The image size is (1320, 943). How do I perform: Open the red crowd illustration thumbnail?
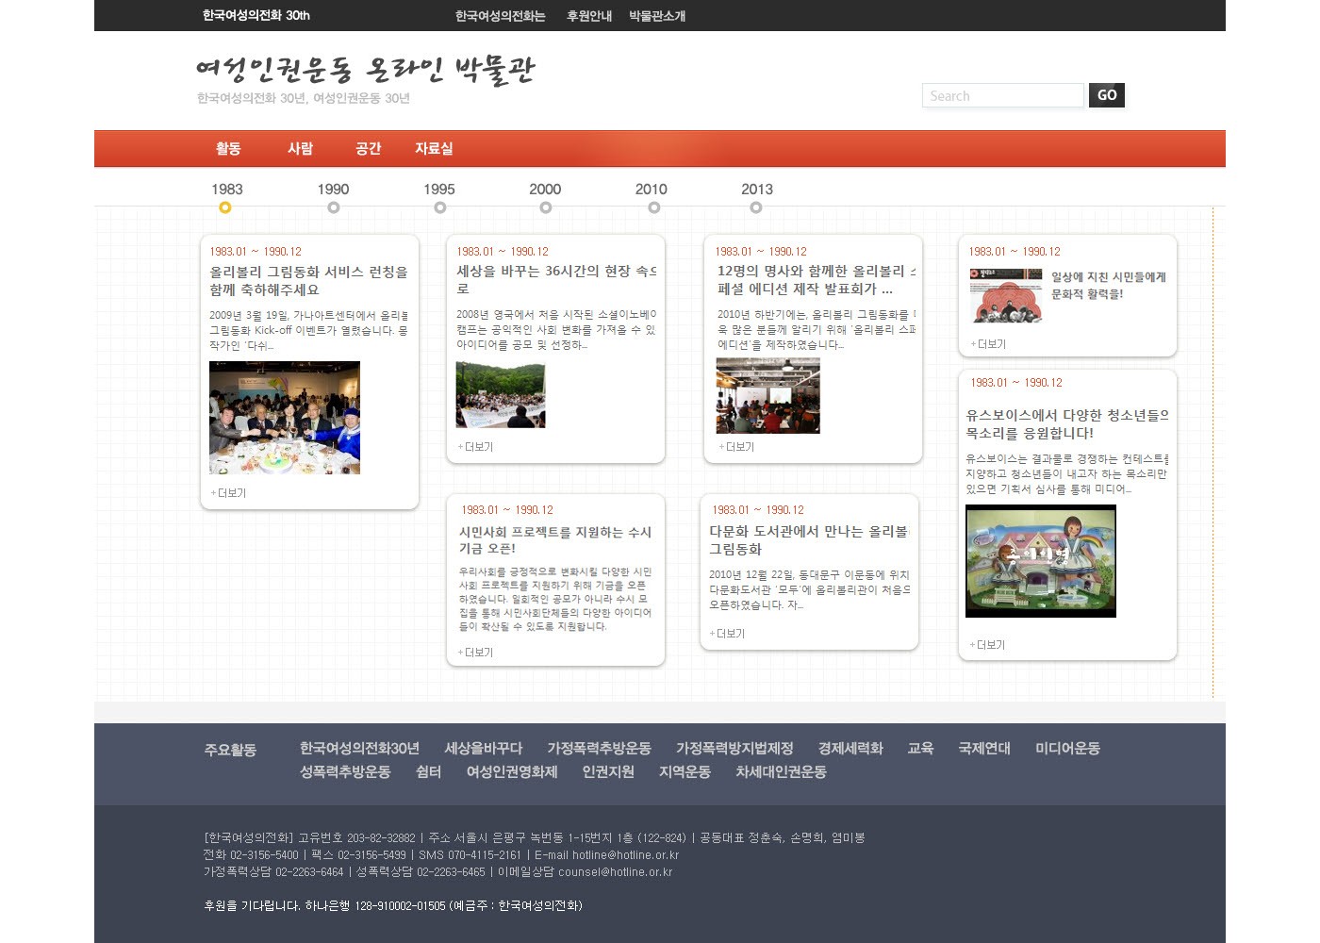(x=1006, y=296)
